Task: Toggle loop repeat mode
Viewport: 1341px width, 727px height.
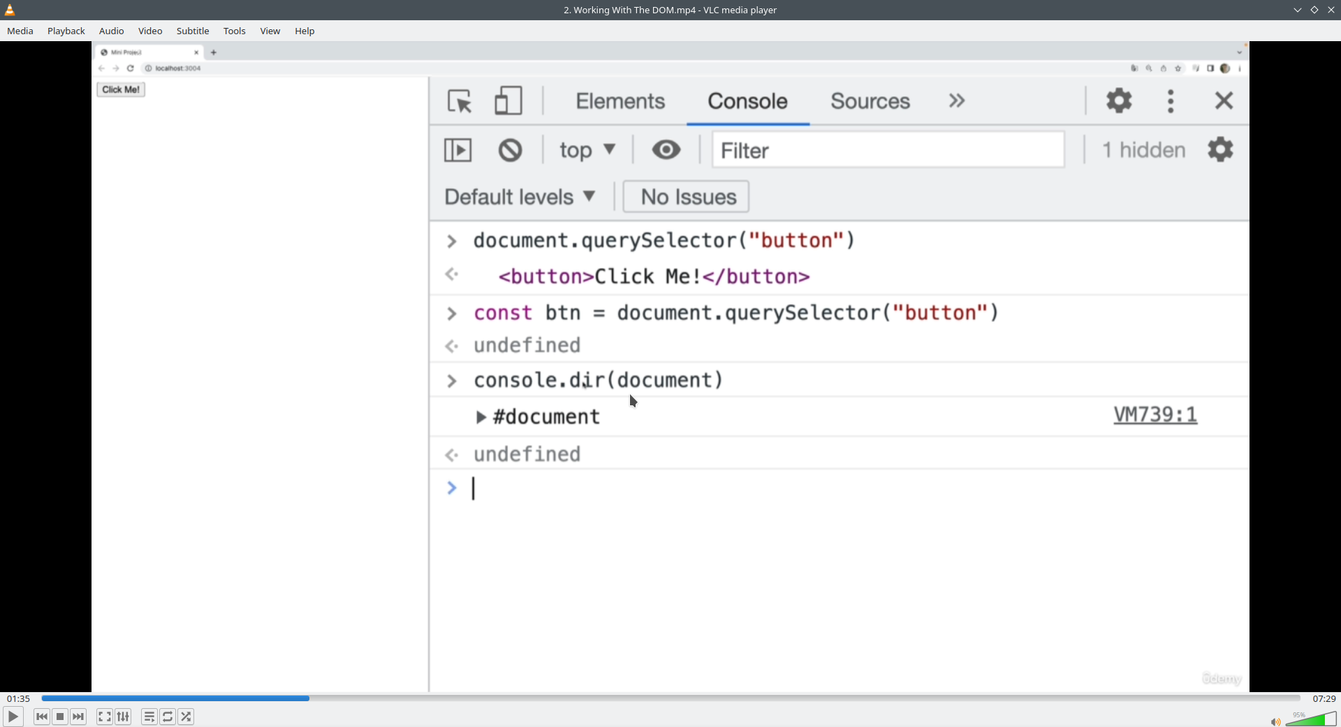Action: (x=168, y=717)
